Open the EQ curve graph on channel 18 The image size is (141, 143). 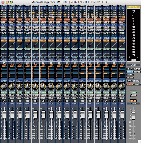12,54
